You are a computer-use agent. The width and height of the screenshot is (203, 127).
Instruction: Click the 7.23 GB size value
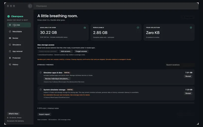pos(189,90)
